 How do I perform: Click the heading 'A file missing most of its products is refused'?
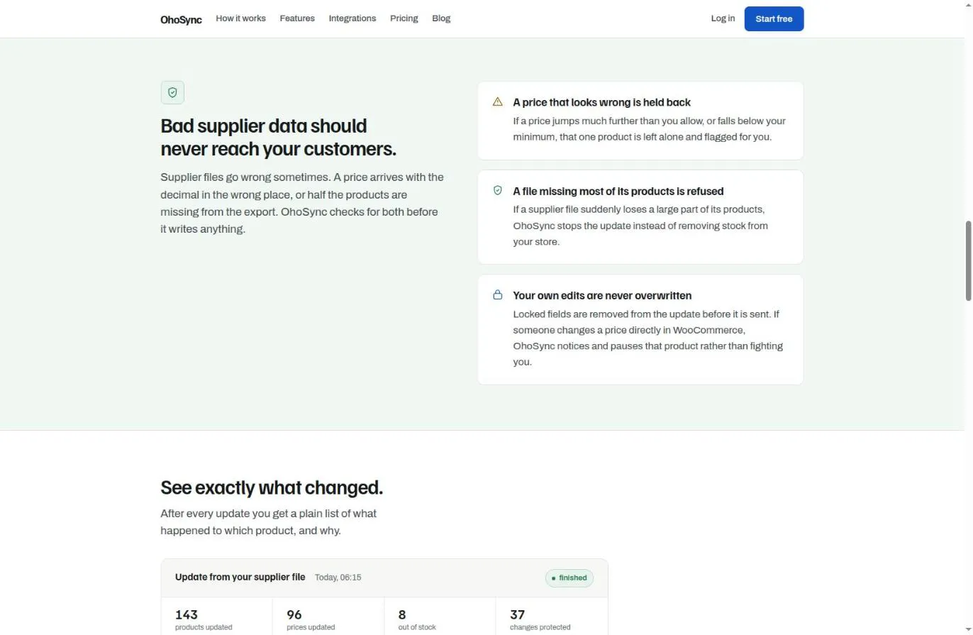point(618,191)
